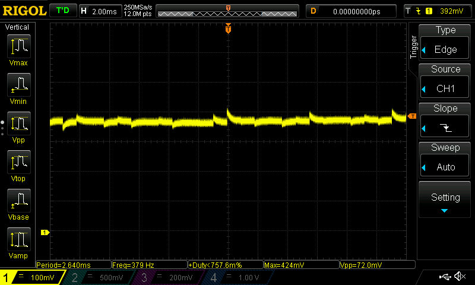
Task: Toggle channel 3 at 200mV
Action: (168, 277)
